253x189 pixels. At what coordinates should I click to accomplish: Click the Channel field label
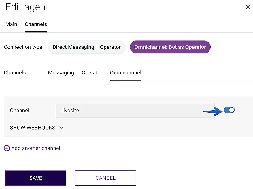(20, 111)
